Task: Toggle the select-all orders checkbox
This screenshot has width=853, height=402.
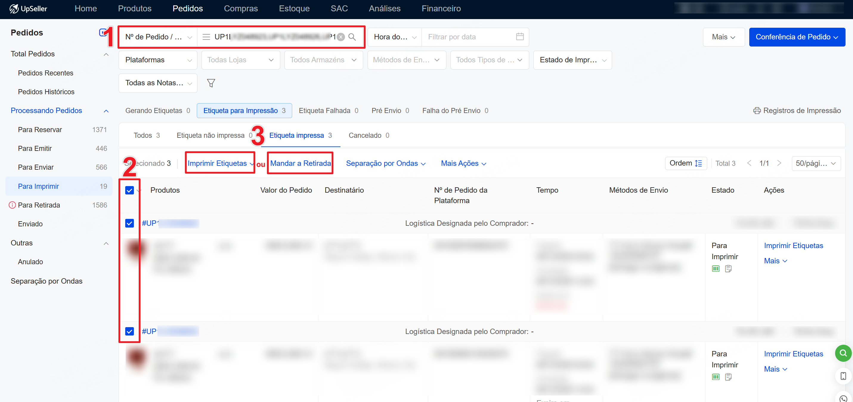Action: pos(129,190)
